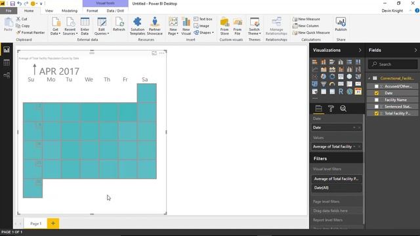Select the Donut chart visualization
420x236 pixels.
point(332,77)
